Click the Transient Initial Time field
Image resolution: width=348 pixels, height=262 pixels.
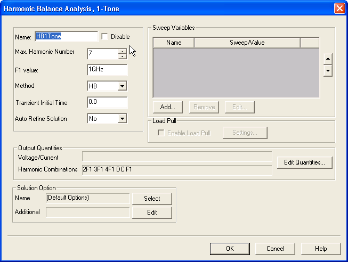coord(107,102)
